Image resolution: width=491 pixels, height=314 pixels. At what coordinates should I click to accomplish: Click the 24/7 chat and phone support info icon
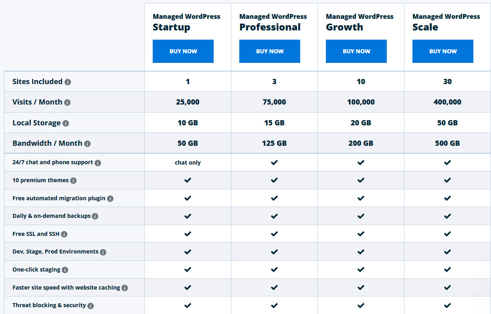click(x=98, y=163)
